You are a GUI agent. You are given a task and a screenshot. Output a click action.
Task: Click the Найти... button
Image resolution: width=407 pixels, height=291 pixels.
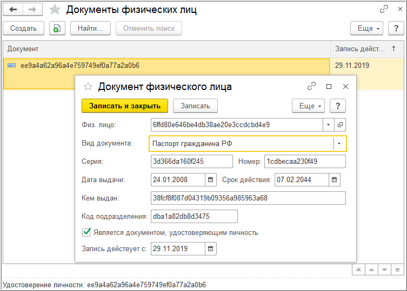click(90, 29)
